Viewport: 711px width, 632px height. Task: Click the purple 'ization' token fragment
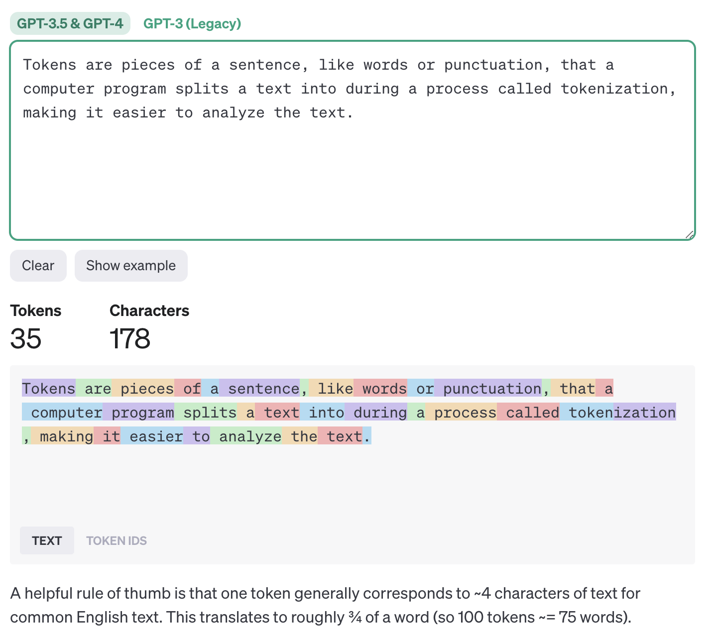pyautogui.click(x=645, y=413)
